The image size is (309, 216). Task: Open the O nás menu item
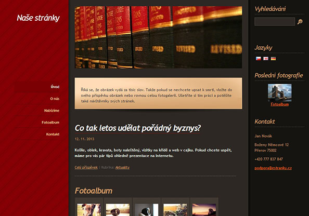[55, 99]
